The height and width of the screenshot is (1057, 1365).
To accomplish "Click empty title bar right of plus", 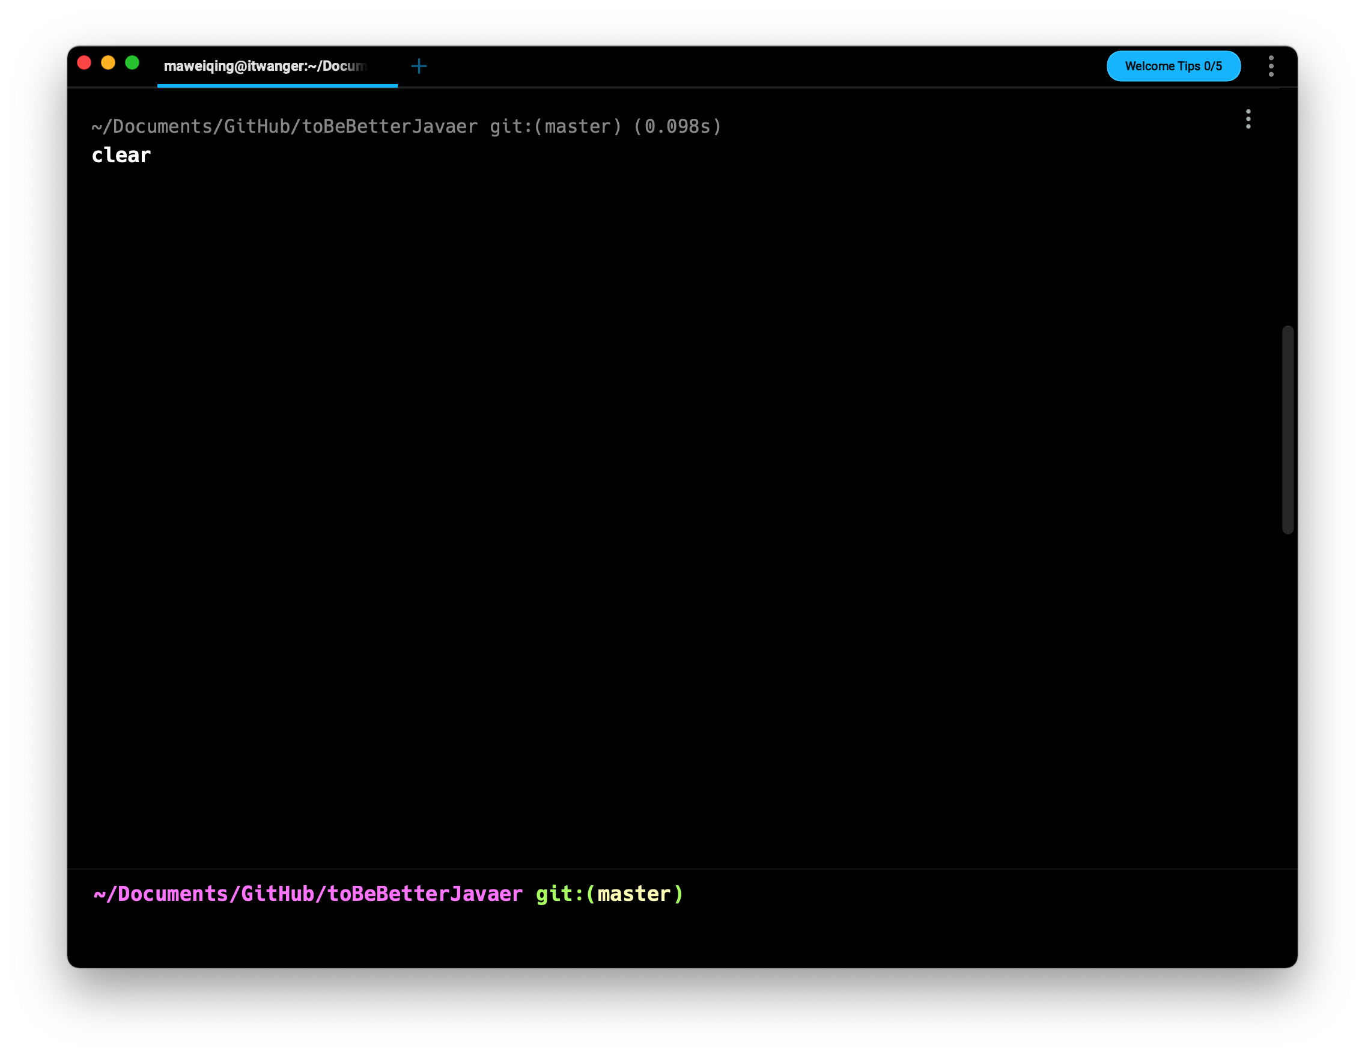I will click(x=750, y=66).
